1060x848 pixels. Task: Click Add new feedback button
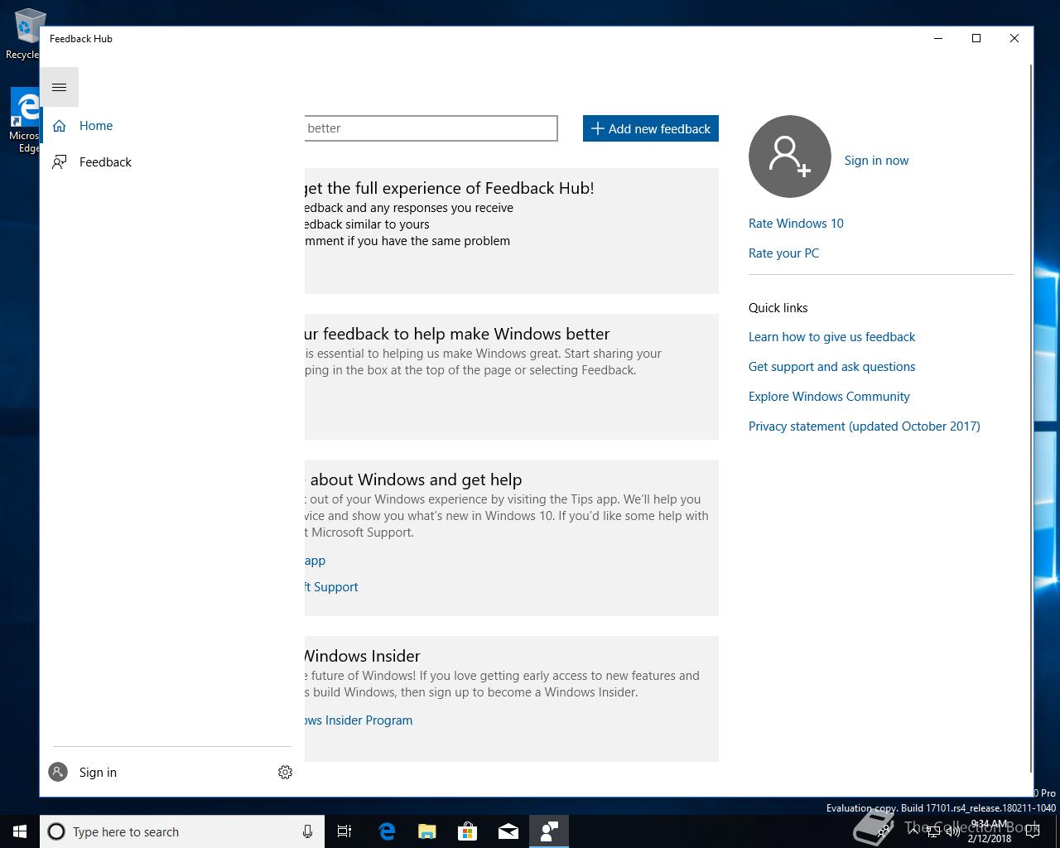click(651, 128)
